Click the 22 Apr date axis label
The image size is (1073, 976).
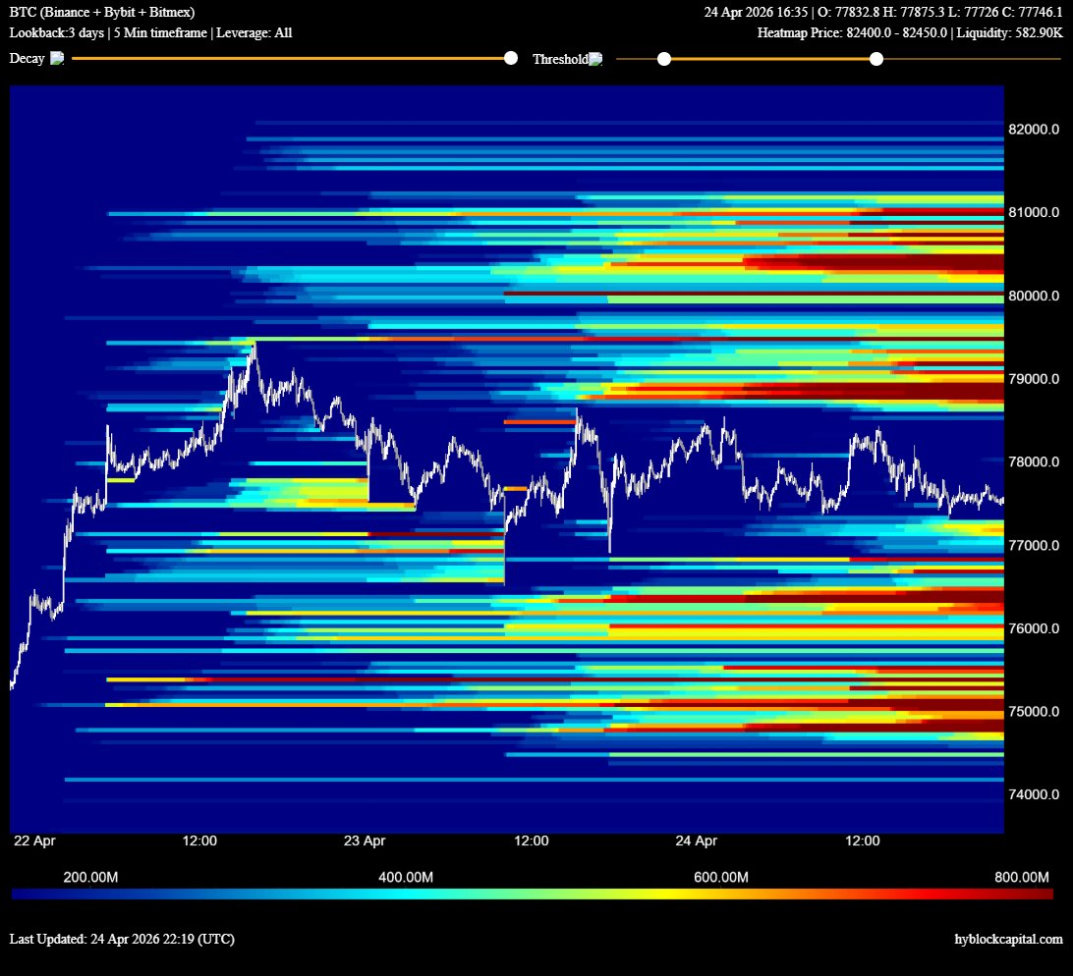click(32, 841)
